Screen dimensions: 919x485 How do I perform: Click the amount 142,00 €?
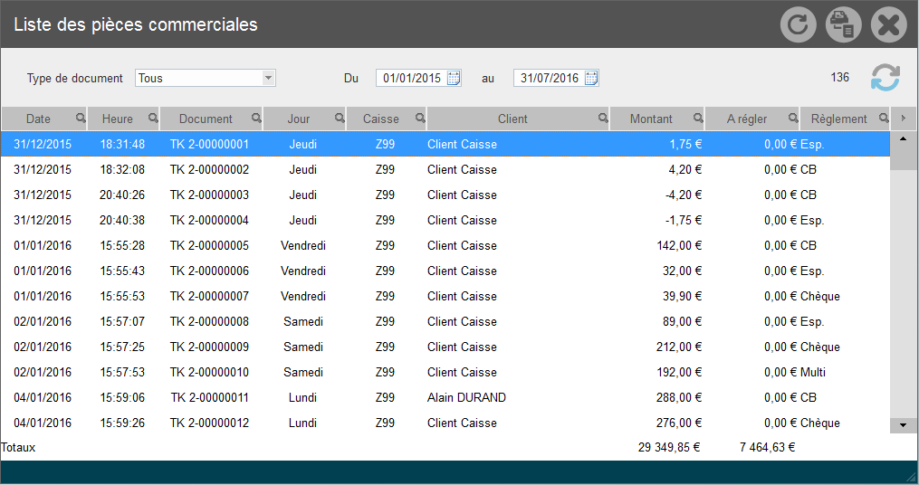[679, 245]
